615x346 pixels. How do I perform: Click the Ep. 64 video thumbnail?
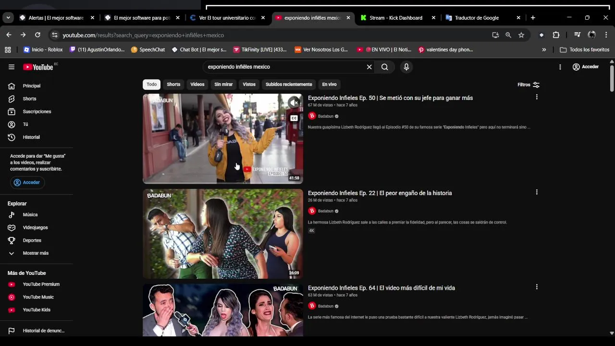(223, 310)
